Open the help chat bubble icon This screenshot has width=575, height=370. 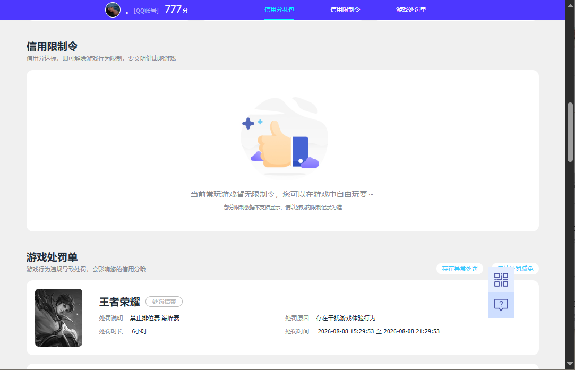point(501,305)
